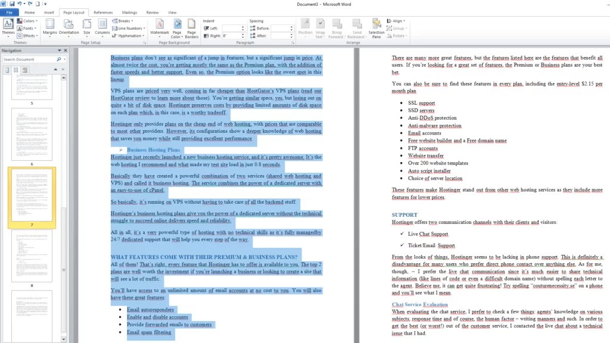Switch to the Review tab
Image resolution: width=610 pixels, height=343 pixels.
(x=152, y=13)
